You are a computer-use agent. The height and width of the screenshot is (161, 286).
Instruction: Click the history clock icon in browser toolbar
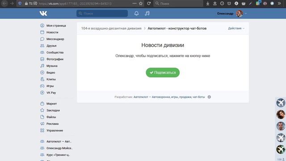click(x=222, y=3)
